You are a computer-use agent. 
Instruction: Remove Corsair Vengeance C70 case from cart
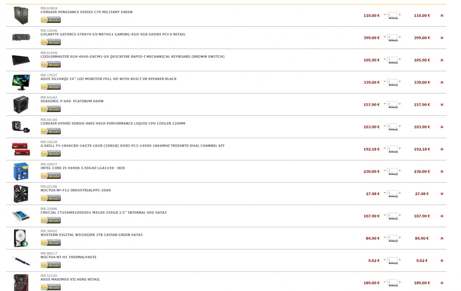[x=442, y=15]
